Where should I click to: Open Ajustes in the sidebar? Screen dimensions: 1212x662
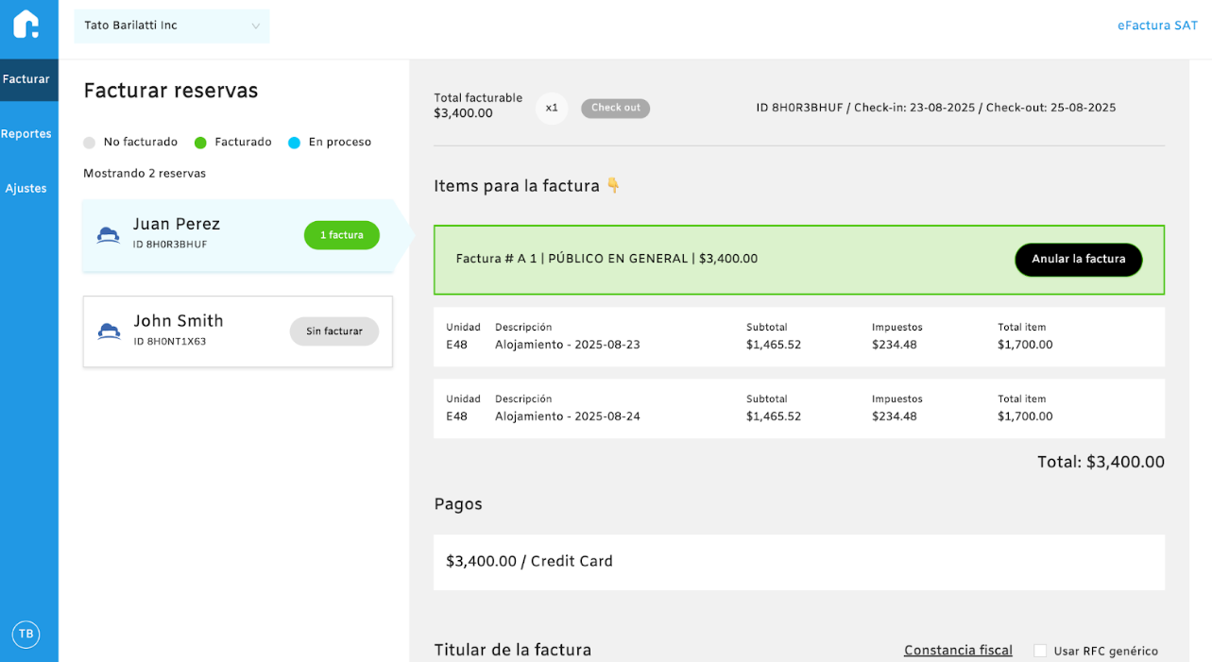coord(26,189)
